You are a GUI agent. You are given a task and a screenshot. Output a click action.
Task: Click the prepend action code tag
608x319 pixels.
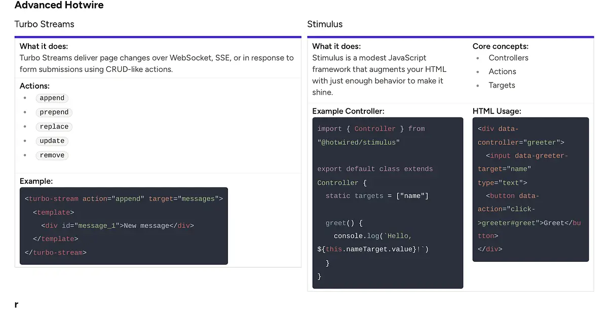point(54,112)
